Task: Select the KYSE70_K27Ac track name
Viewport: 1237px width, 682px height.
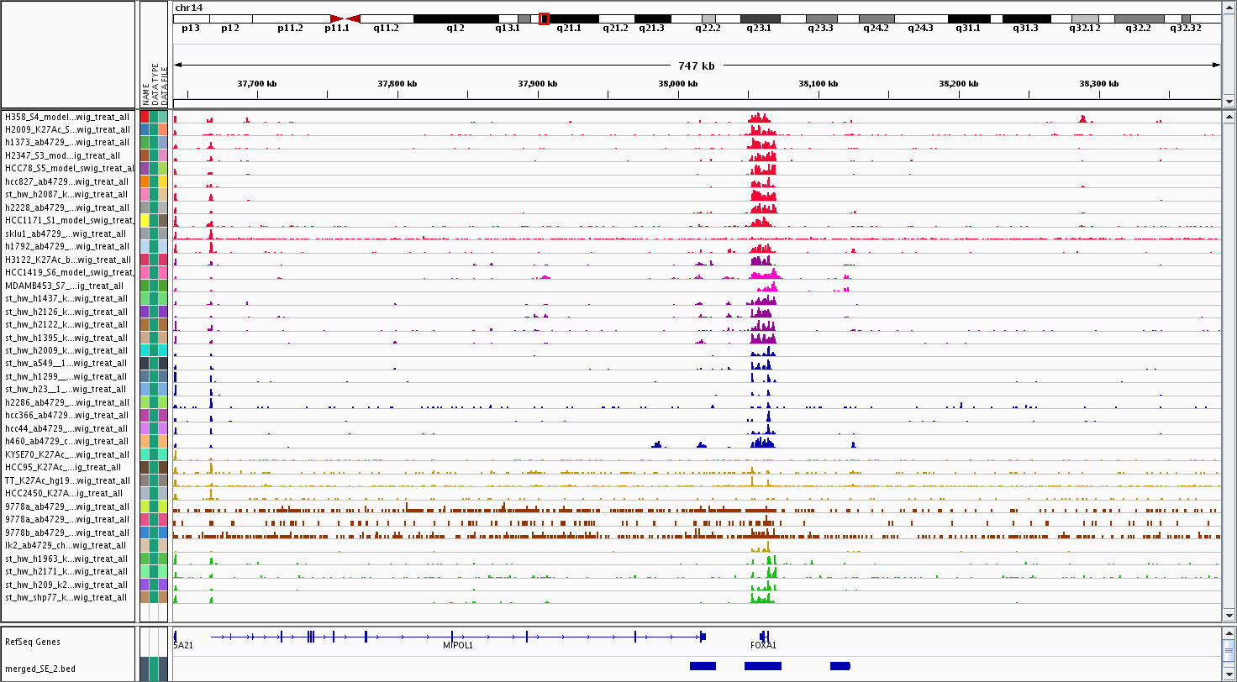Action: [x=67, y=454]
